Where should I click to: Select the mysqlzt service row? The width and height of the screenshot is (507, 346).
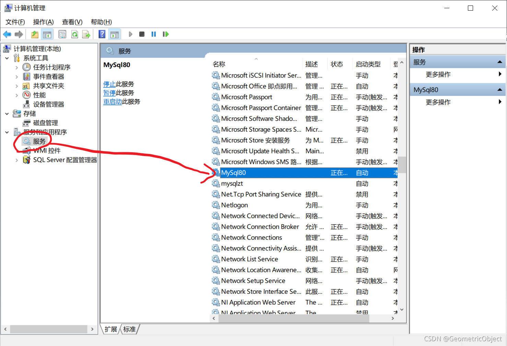(x=304, y=183)
